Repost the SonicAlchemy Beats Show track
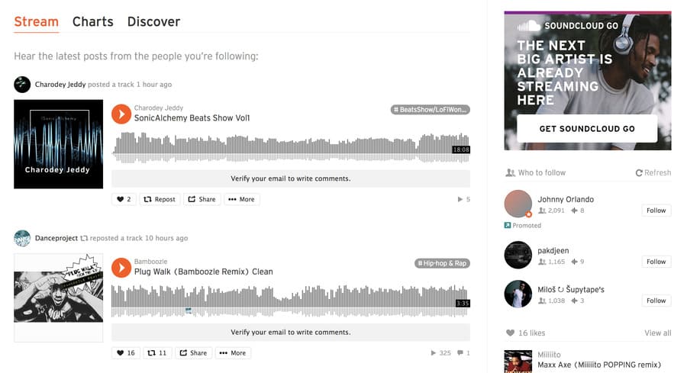The height and width of the screenshot is (373, 687). (x=160, y=199)
